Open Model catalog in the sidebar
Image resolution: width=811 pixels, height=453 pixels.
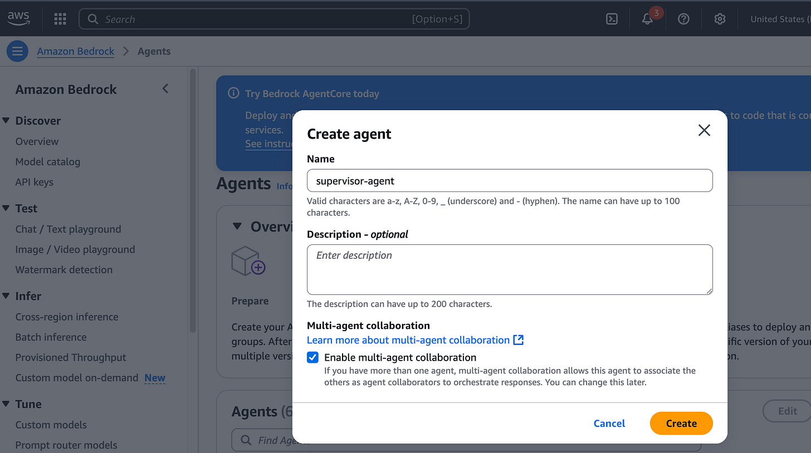(x=48, y=162)
